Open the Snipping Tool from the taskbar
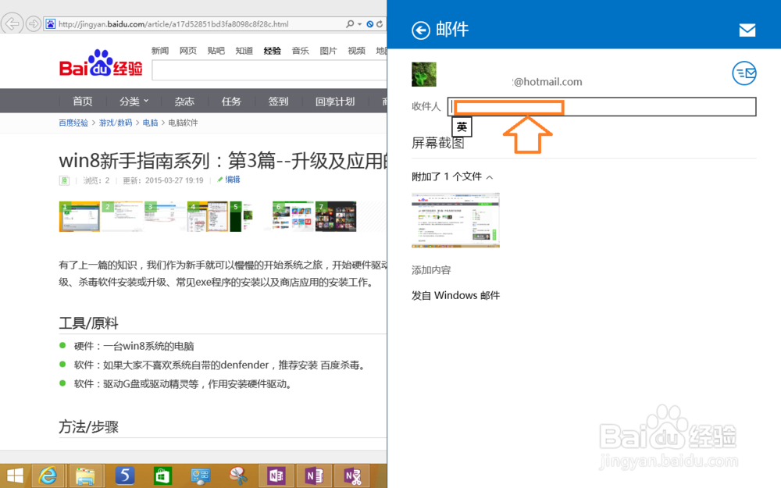The image size is (781, 488). click(238, 476)
